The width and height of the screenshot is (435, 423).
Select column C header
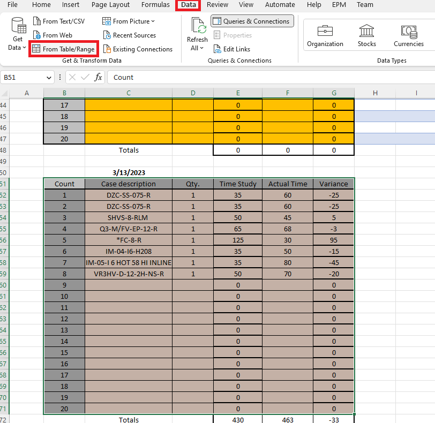129,93
